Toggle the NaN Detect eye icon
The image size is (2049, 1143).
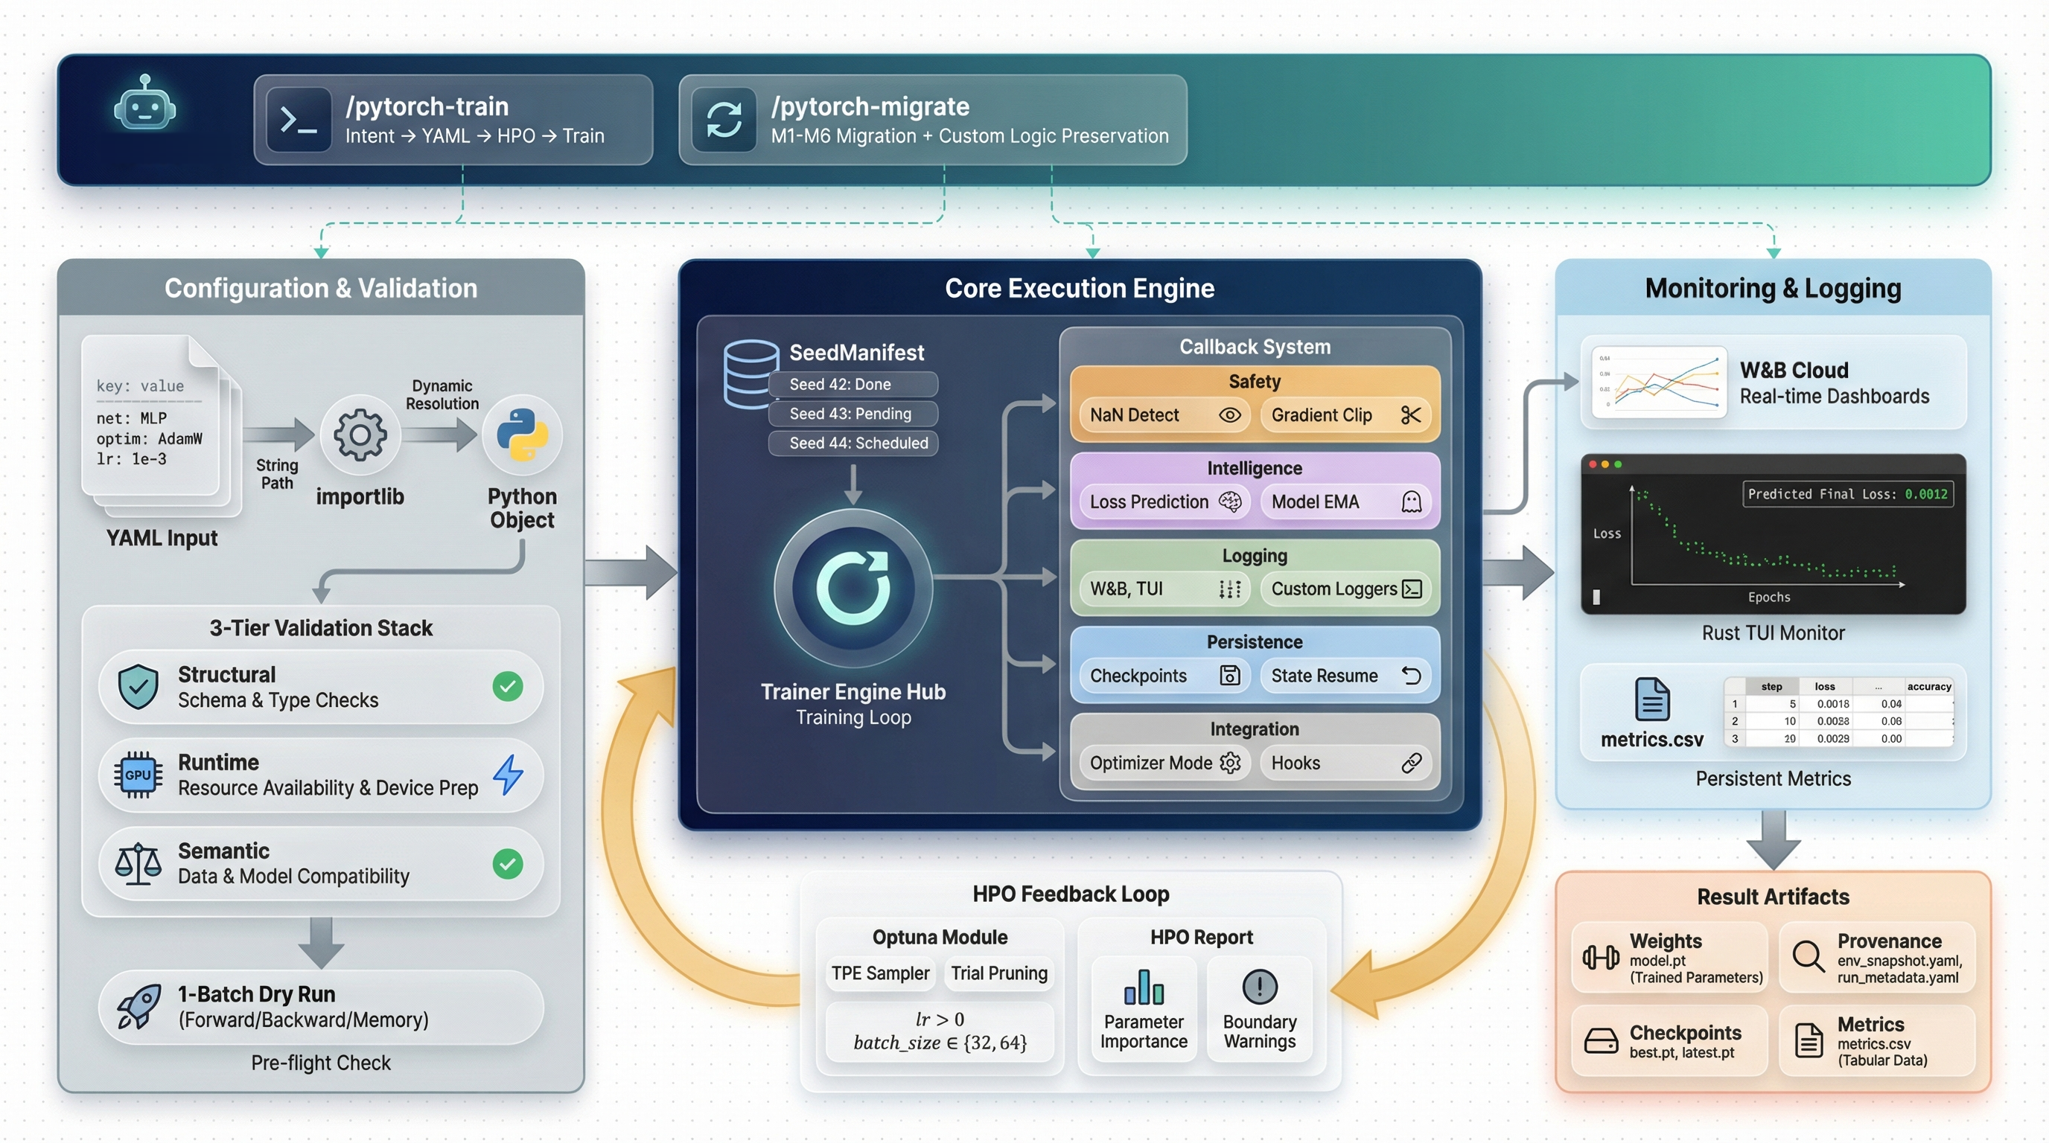pyautogui.click(x=1229, y=414)
